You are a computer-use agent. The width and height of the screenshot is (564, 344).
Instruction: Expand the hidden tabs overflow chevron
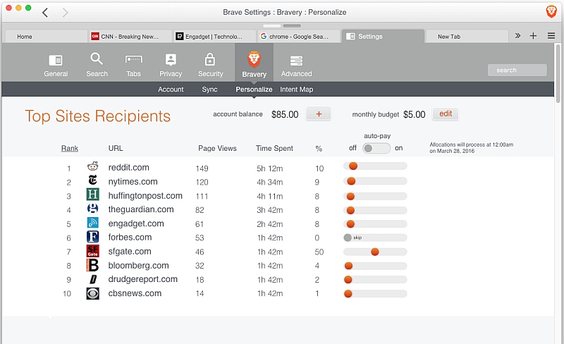(517, 36)
